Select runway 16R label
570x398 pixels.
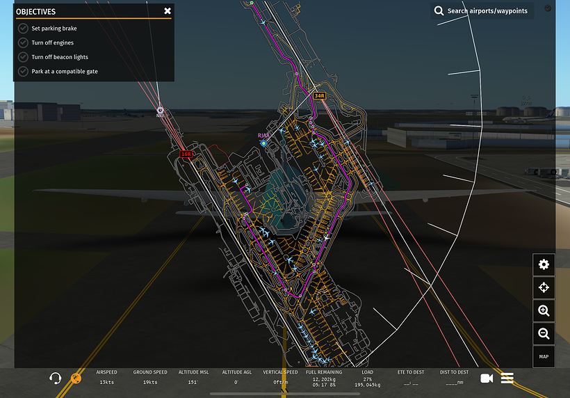tap(186, 154)
